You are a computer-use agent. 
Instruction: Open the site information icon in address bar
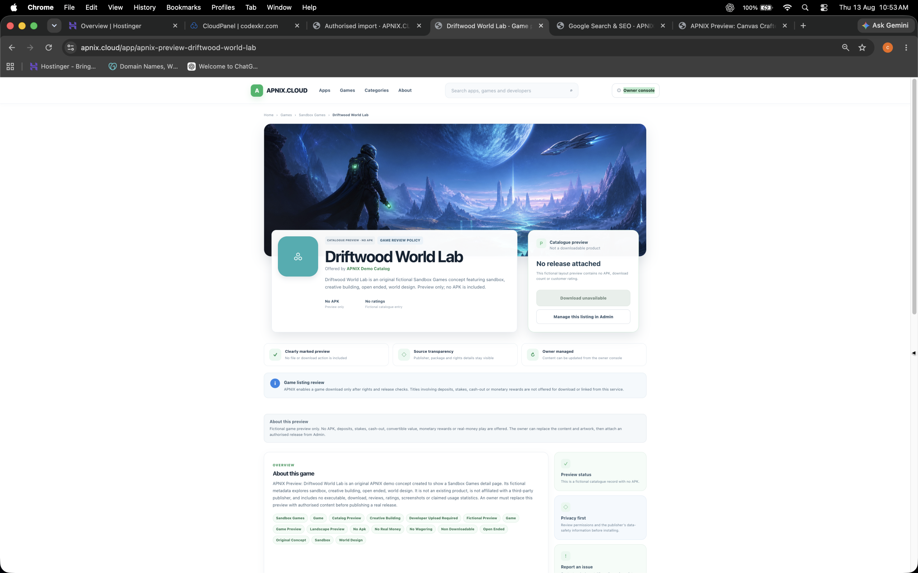pyautogui.click(x=71, y=47)
